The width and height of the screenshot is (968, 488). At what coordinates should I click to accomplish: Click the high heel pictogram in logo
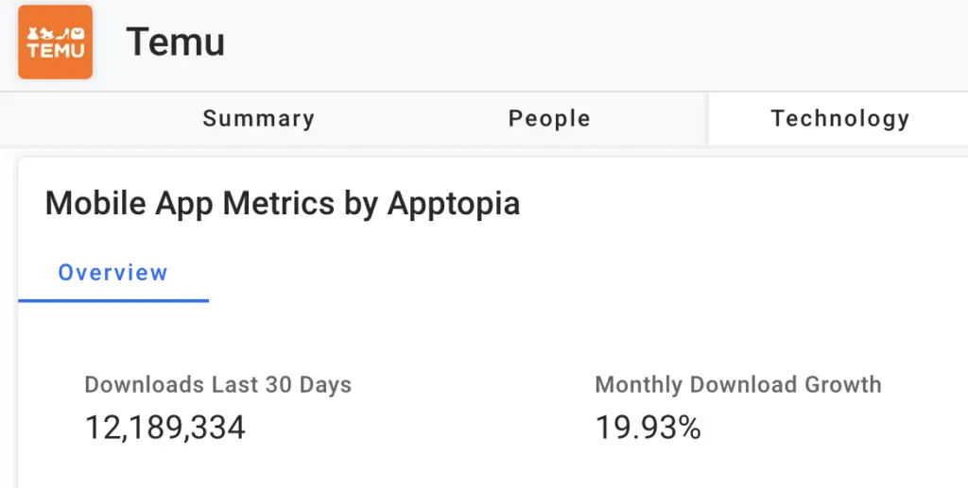62,33
